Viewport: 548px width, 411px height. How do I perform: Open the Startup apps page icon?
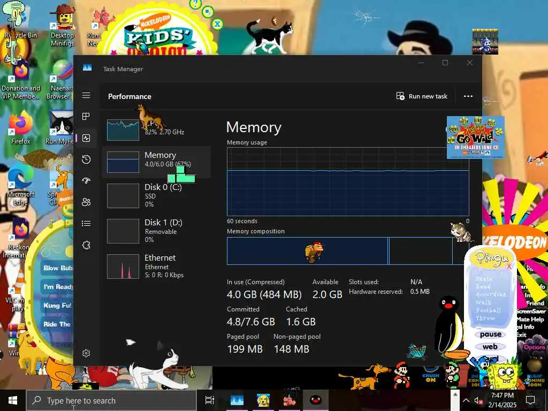pos(86,180)
